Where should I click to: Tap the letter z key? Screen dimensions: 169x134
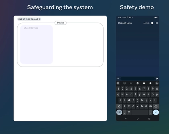[x=124, y=106]
